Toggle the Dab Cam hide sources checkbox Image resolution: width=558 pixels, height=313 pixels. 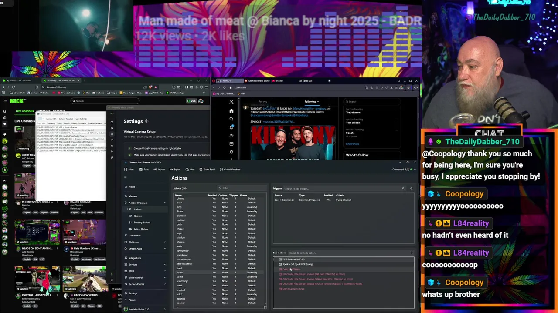click(280, 274)
